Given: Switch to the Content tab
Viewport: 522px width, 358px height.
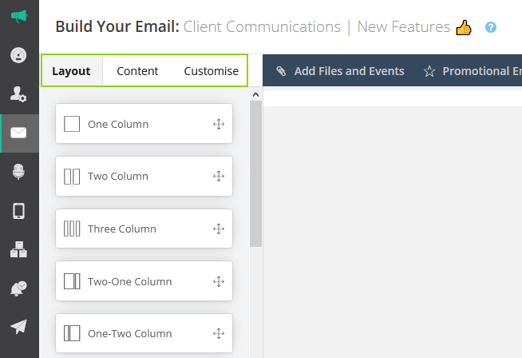Looking at the screenshot, I should pos(137,71).
